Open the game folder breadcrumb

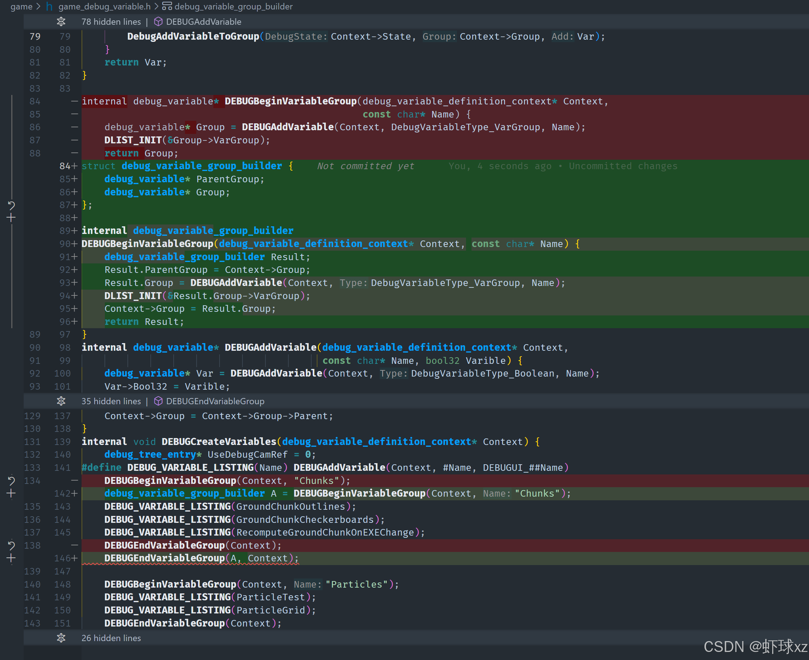coord(21,7)
